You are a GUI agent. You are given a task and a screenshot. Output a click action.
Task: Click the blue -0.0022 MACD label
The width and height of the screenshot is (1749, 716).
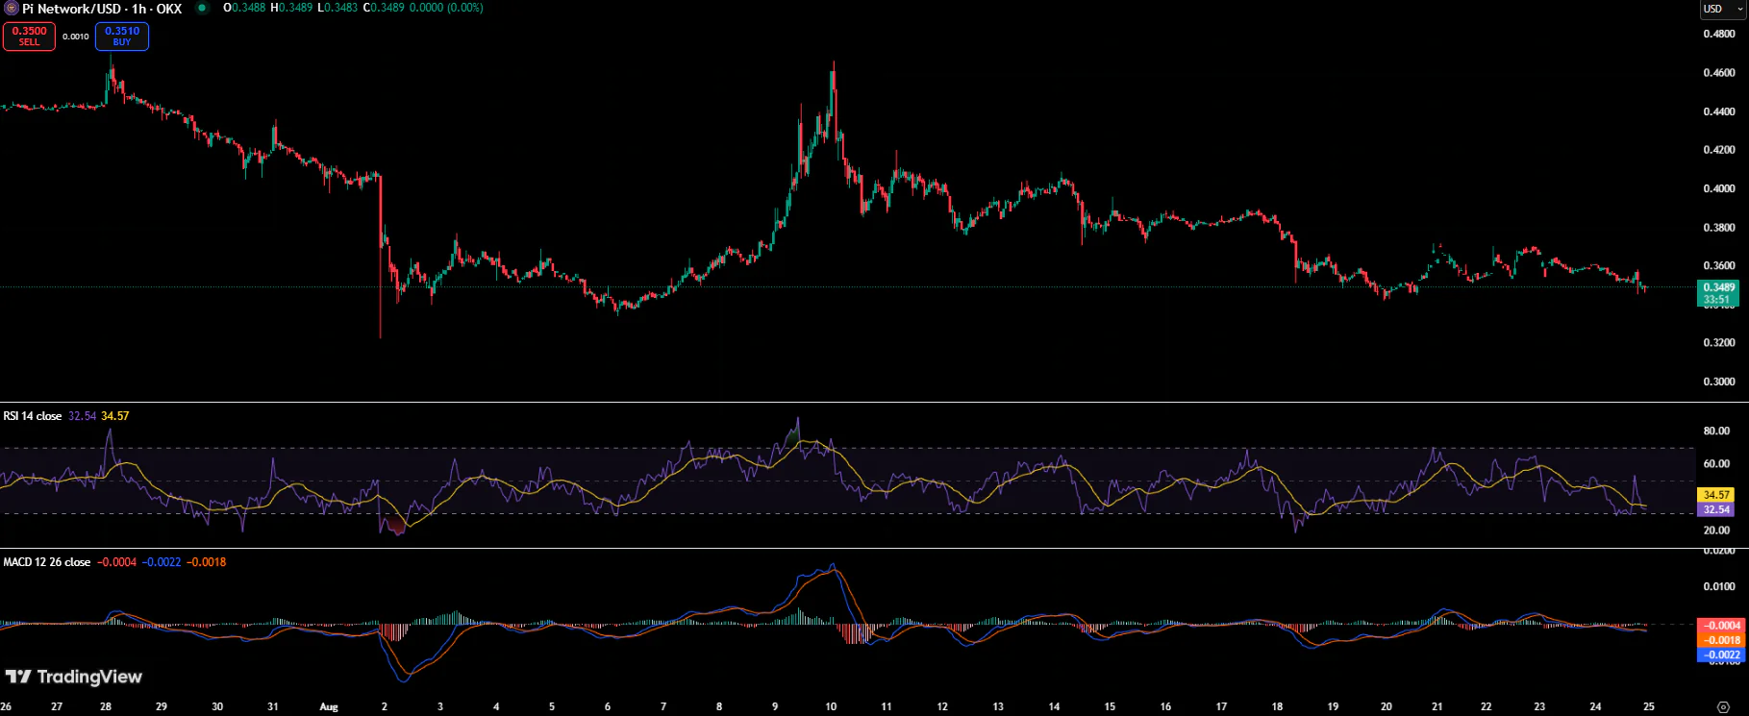pos(1721,654)
